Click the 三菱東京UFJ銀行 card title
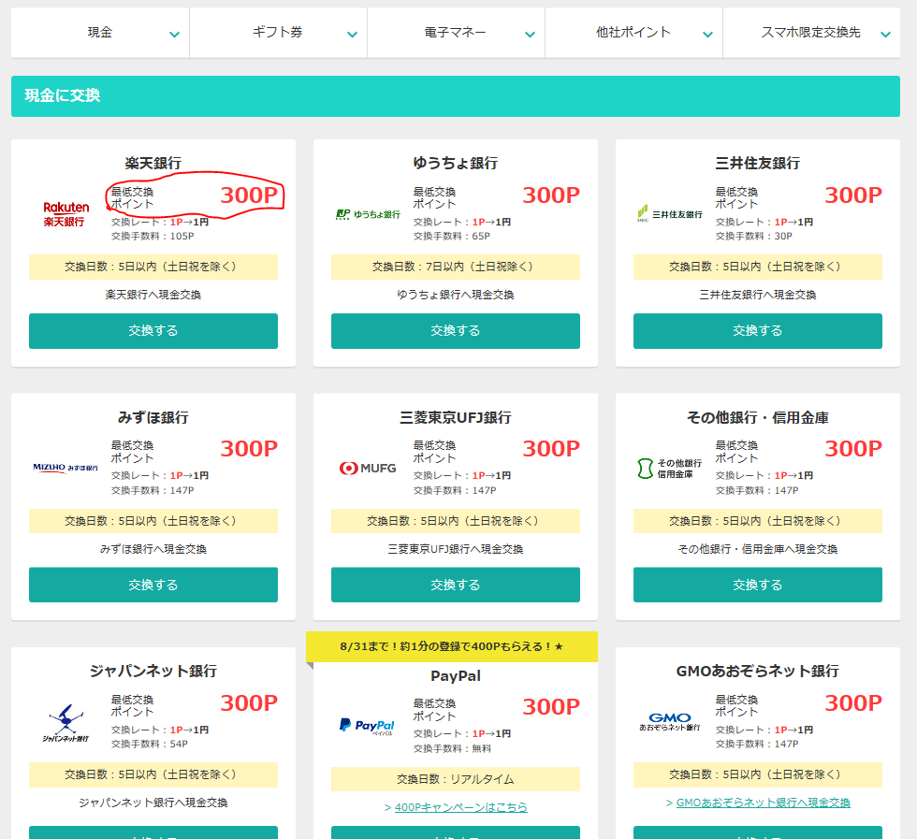This screenshot has height=839, width=917. coord(456,417)
